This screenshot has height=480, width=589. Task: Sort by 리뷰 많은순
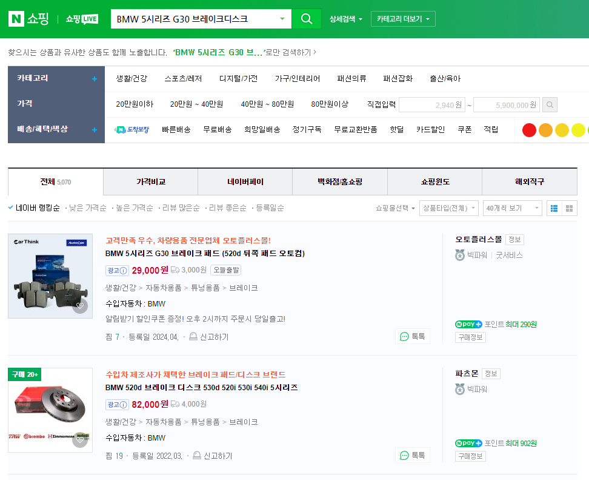(181, 208)
